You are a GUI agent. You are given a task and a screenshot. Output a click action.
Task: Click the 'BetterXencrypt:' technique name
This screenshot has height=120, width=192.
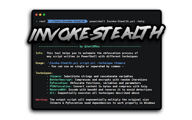pyautogui.click(x=61, y=79)
